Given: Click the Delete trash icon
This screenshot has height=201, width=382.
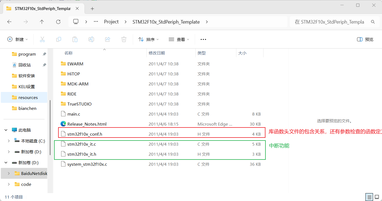Looking at the screenshot, I should tap(124, 39).
